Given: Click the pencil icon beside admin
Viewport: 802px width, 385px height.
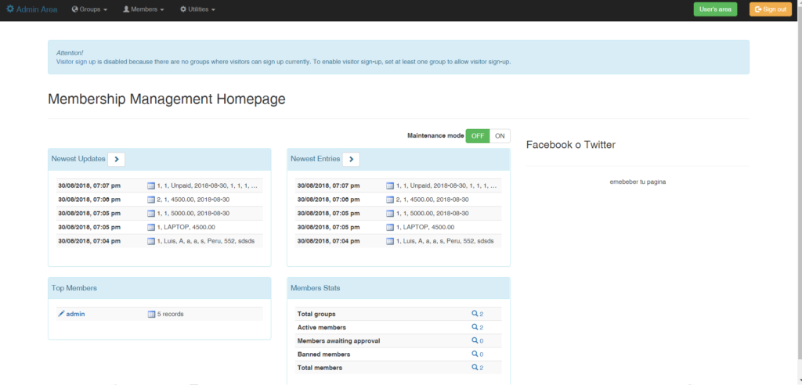Looking at the screenshot, I should pyautogui.click(x=61, y=314).
